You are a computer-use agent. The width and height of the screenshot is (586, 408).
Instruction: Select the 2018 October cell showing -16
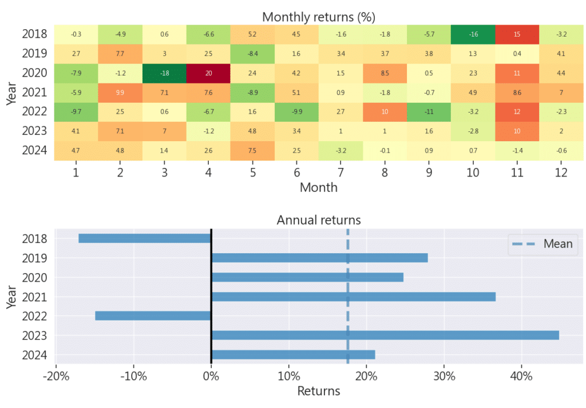pos(473,34)
